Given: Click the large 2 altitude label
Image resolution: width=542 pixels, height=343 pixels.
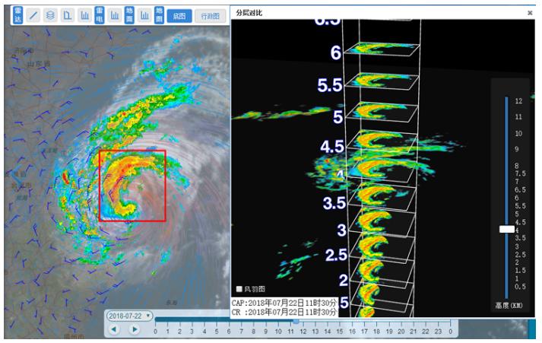Looking at the screenshot, I should (x=344, y=281).
